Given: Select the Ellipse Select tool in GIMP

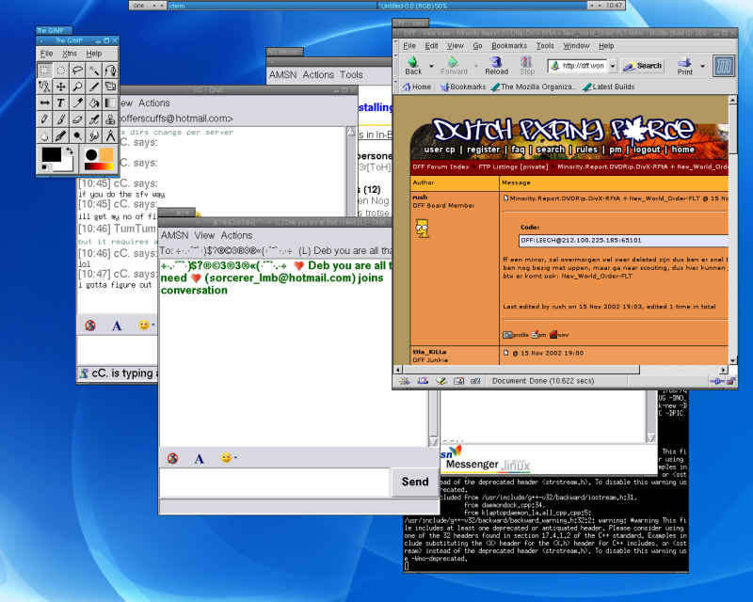Looking at the screenshot, I should tap(61, 71).
